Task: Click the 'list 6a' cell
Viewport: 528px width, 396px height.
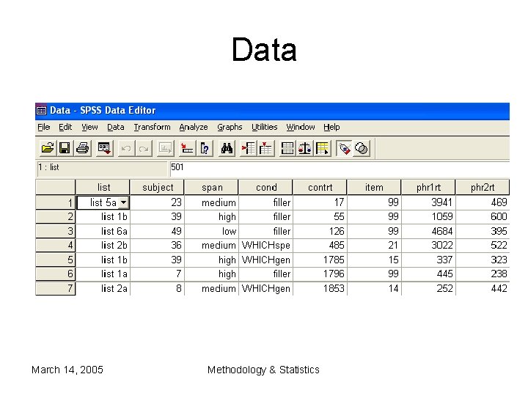Action: pos(103,231)
